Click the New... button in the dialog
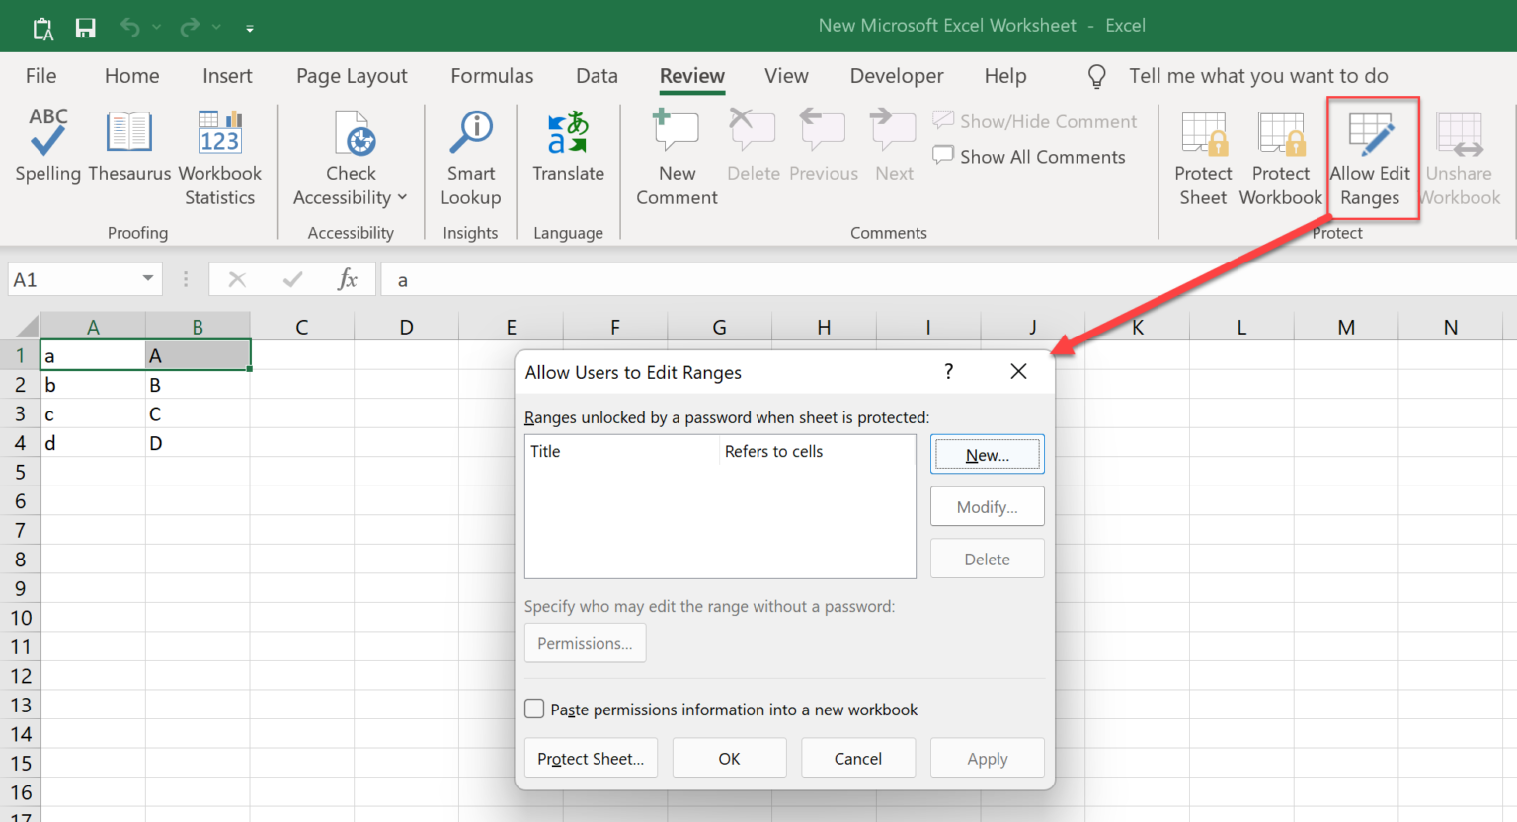The image size is (1517, 822). tap(987, 455)
